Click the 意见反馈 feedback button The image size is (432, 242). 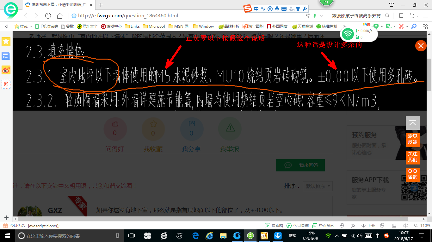(413, 140)
